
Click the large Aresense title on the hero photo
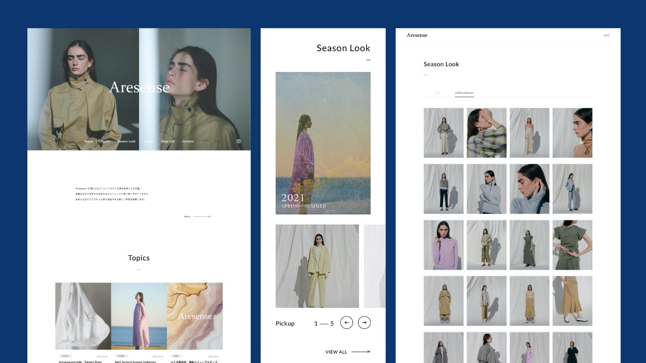[x=140, y=87]
